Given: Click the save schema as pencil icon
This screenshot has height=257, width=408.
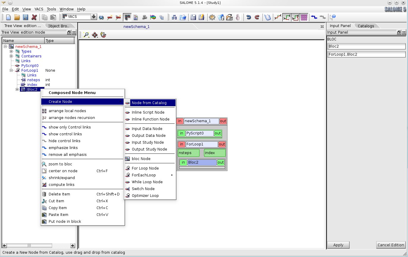Looking at the screenshot, I should (x=202, y=17).
